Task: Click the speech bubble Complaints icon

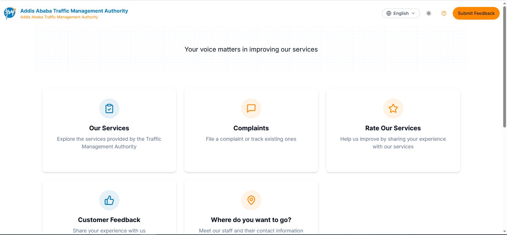Action: pos(251,108)
